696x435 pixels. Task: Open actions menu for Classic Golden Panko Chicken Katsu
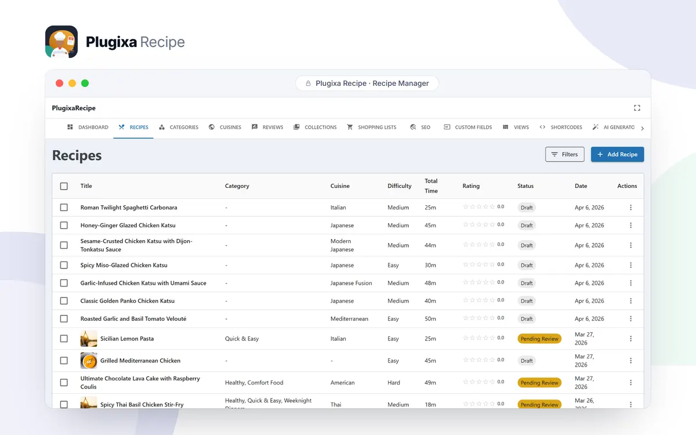coord(631,302)
